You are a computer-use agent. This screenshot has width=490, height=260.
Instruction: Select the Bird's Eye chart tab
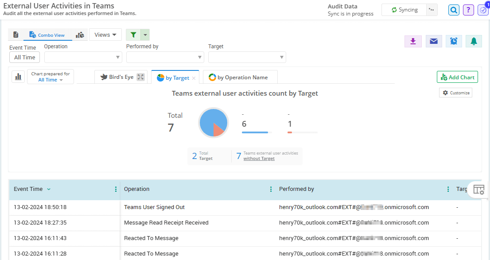click(x=117, y=77)
